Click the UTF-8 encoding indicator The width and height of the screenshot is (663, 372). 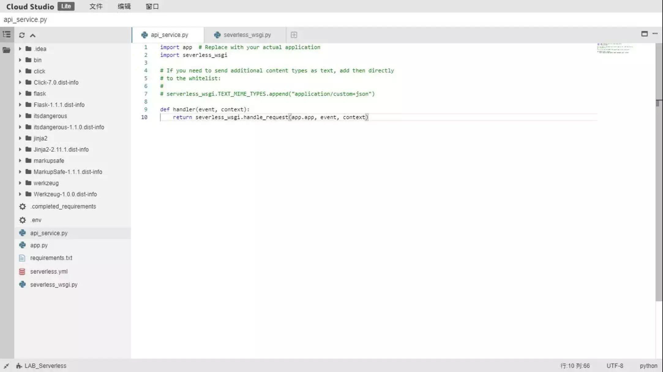(x=615, y=366)
